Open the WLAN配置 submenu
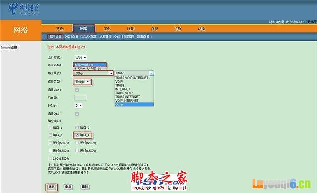 pos(89,37)
